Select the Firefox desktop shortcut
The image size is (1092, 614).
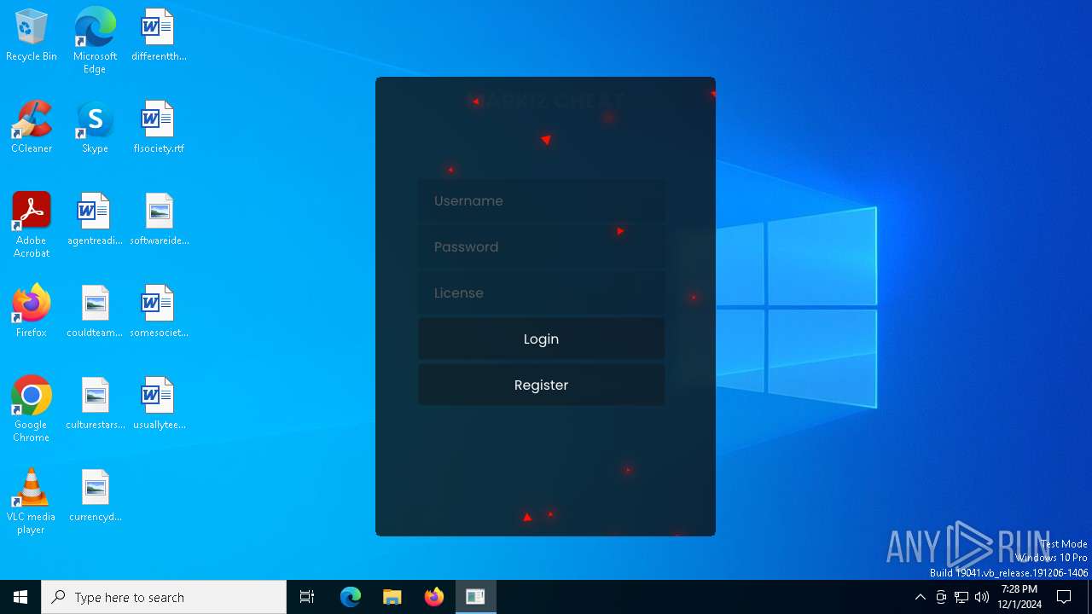pos(32,311)
